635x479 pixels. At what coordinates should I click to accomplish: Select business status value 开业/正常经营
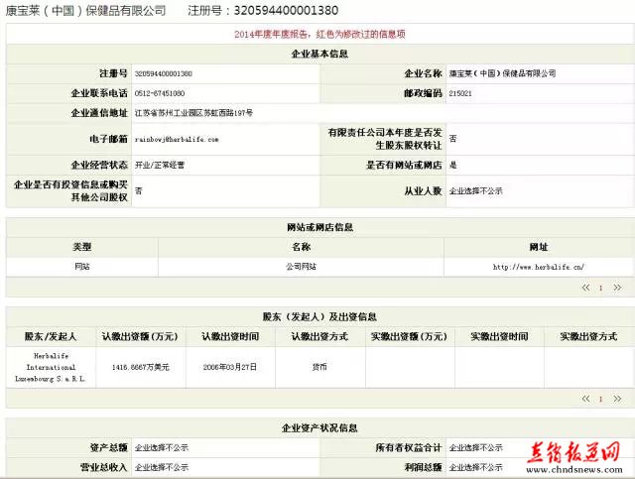pyautogui.click(x=160, y=166)
